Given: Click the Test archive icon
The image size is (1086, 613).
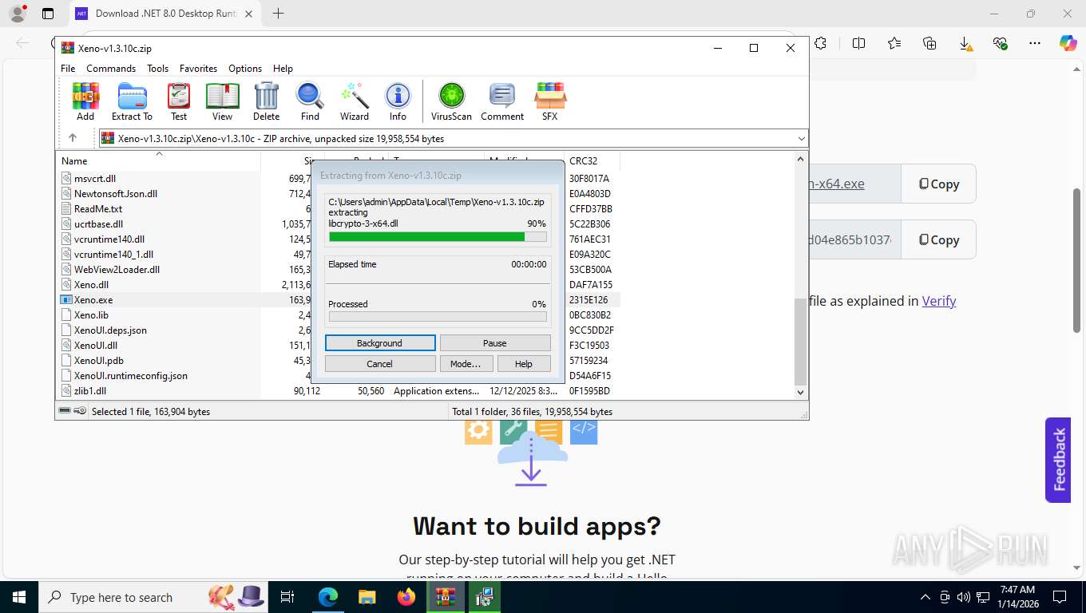Looking at the screenshot, I should tap(179, 101).
